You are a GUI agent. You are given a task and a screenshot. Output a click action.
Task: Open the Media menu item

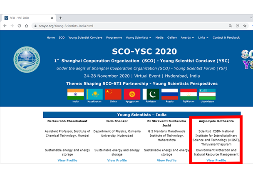click(x=159, y=37)
